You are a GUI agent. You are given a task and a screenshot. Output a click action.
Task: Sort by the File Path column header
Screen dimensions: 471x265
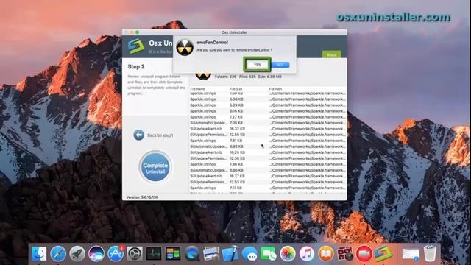pyautogui.click(x=275, y=89)
